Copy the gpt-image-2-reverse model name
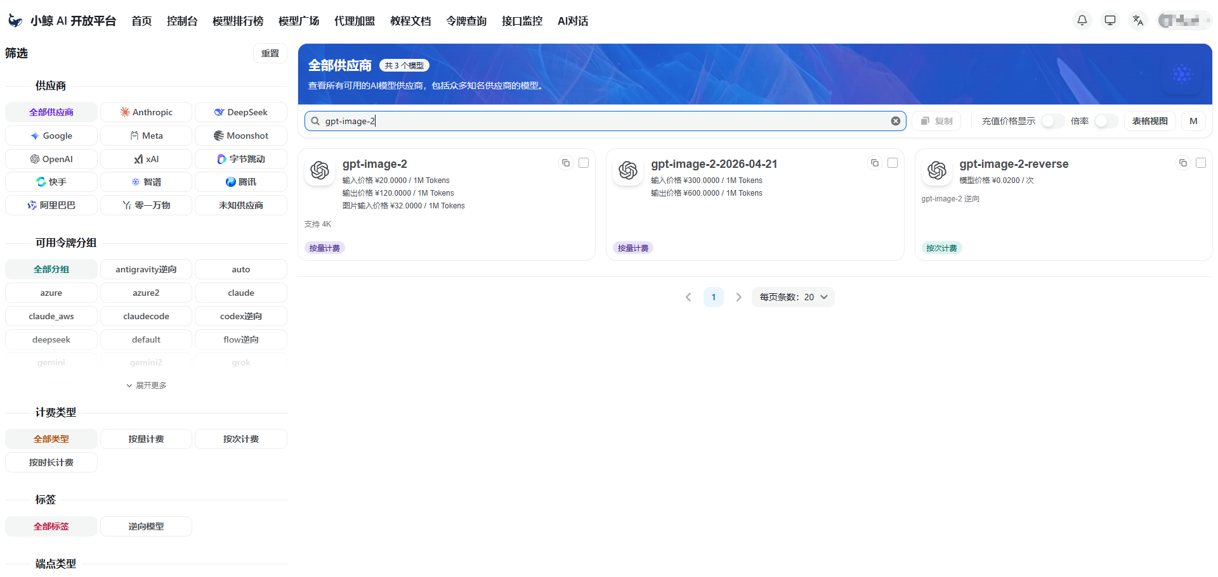 coord(1183,163)
